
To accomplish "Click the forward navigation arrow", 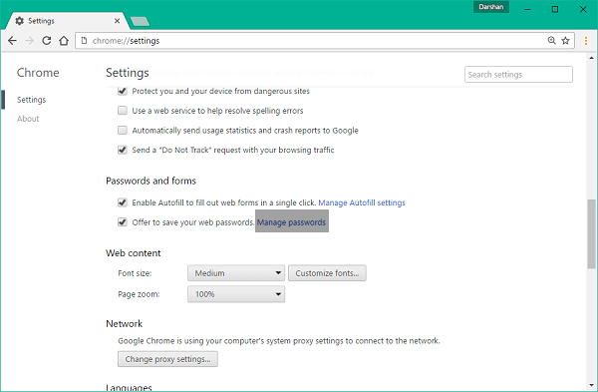I will pyautogui.click(x=29, y=41).
